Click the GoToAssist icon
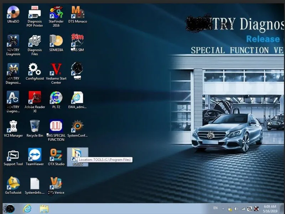Screen dimensions: 285x214 (x=13, y=186)
